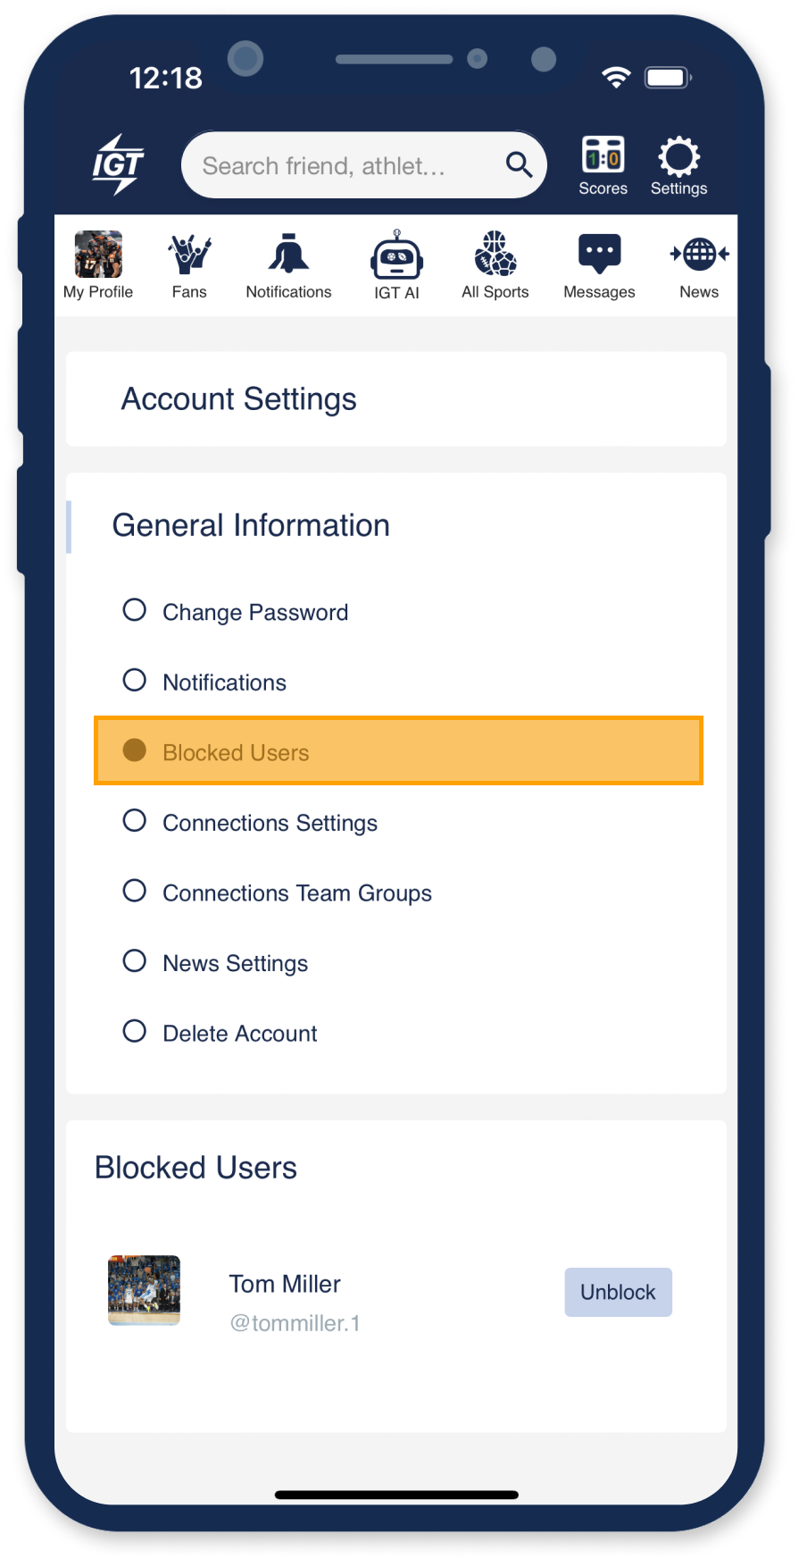
Task: Open the Settings gear icon
Action: [x=678, y=157]
